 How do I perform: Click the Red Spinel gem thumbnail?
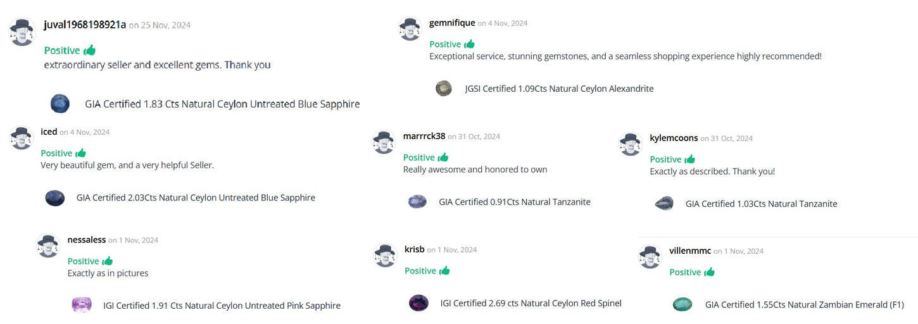coord(418,303)
